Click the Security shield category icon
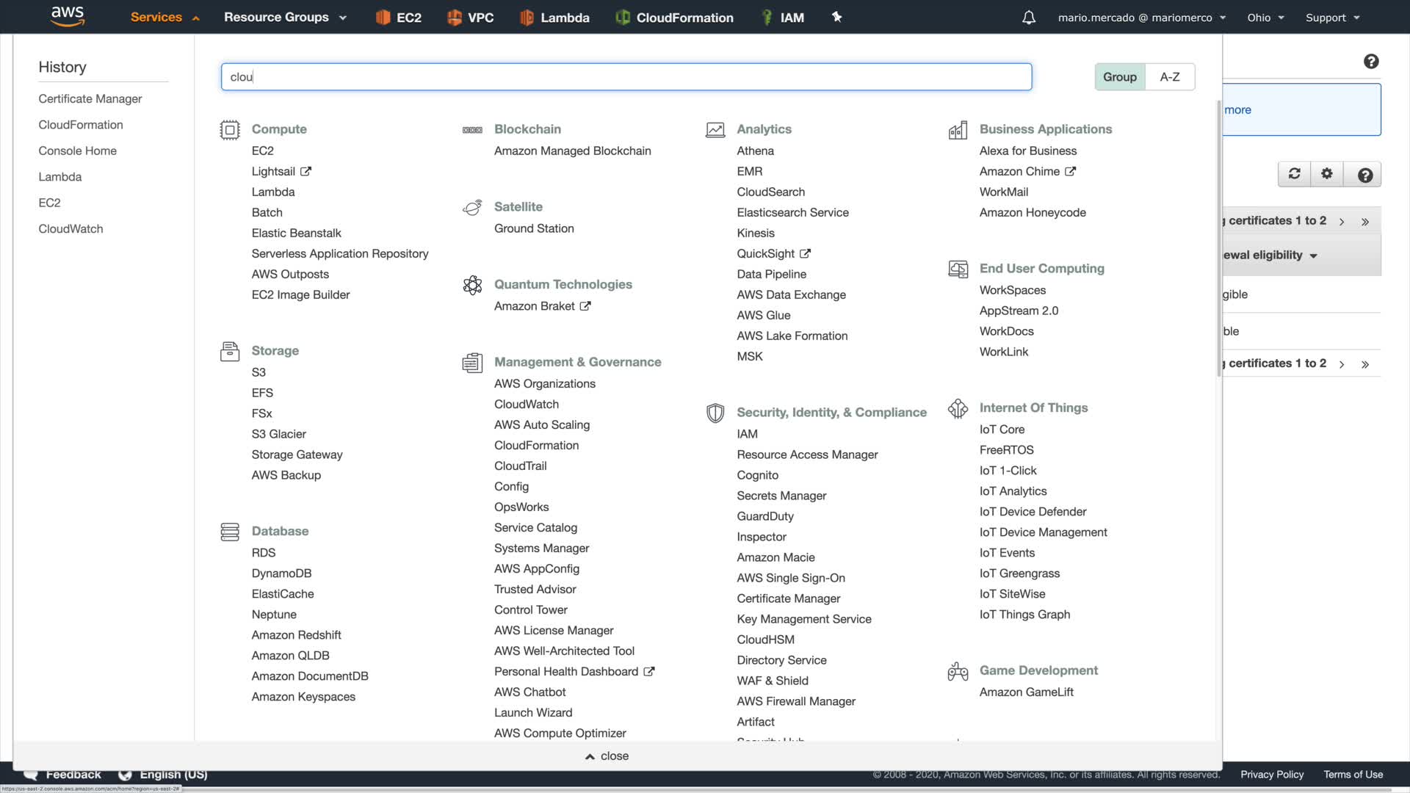1410x793 pixels. point(715,413)
